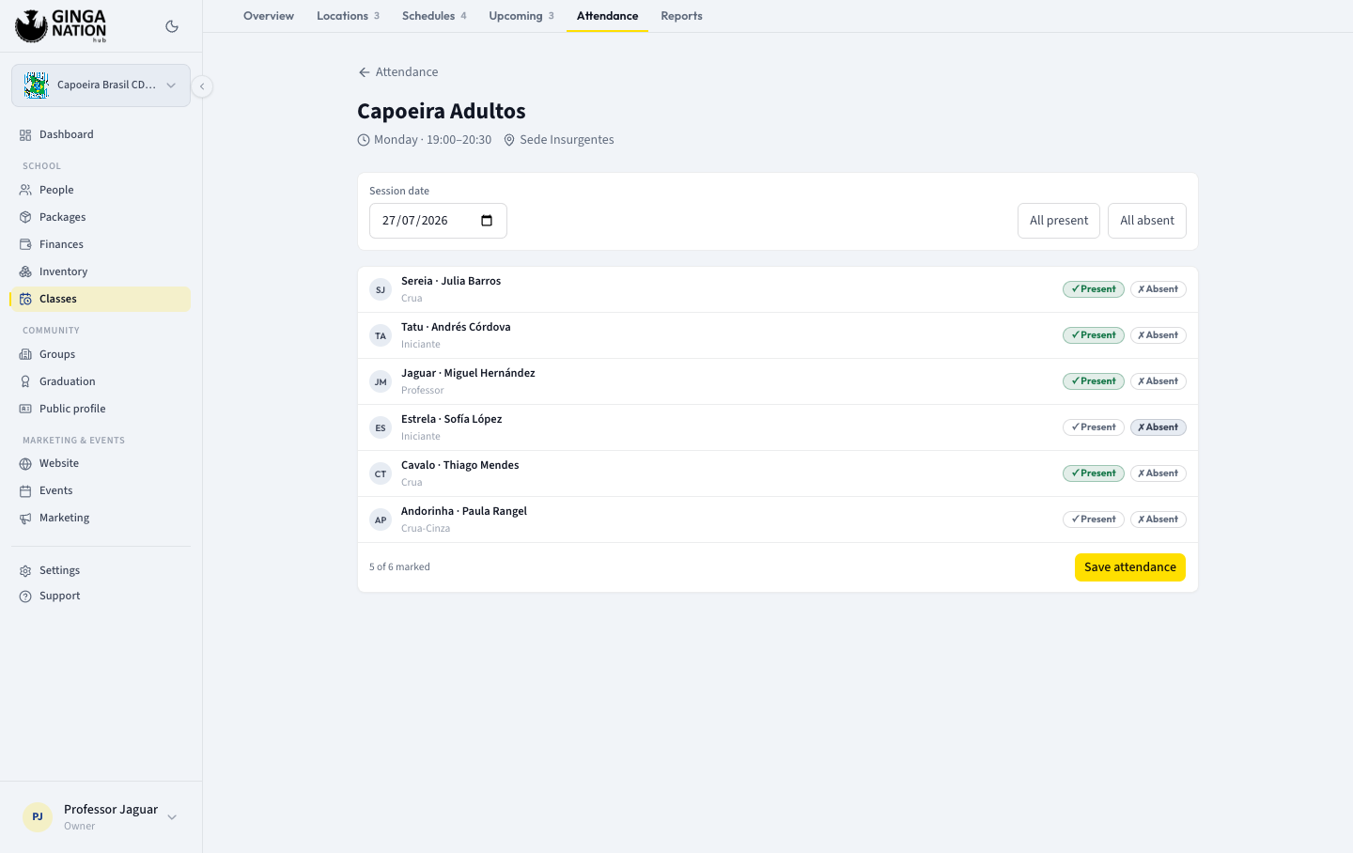1353x853 pixels.
Task: Switch to Locations tab
Action: click(348, 16)
